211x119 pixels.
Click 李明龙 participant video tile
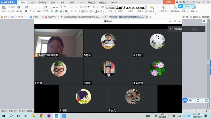pyautogui.click(x=108, y=71)
